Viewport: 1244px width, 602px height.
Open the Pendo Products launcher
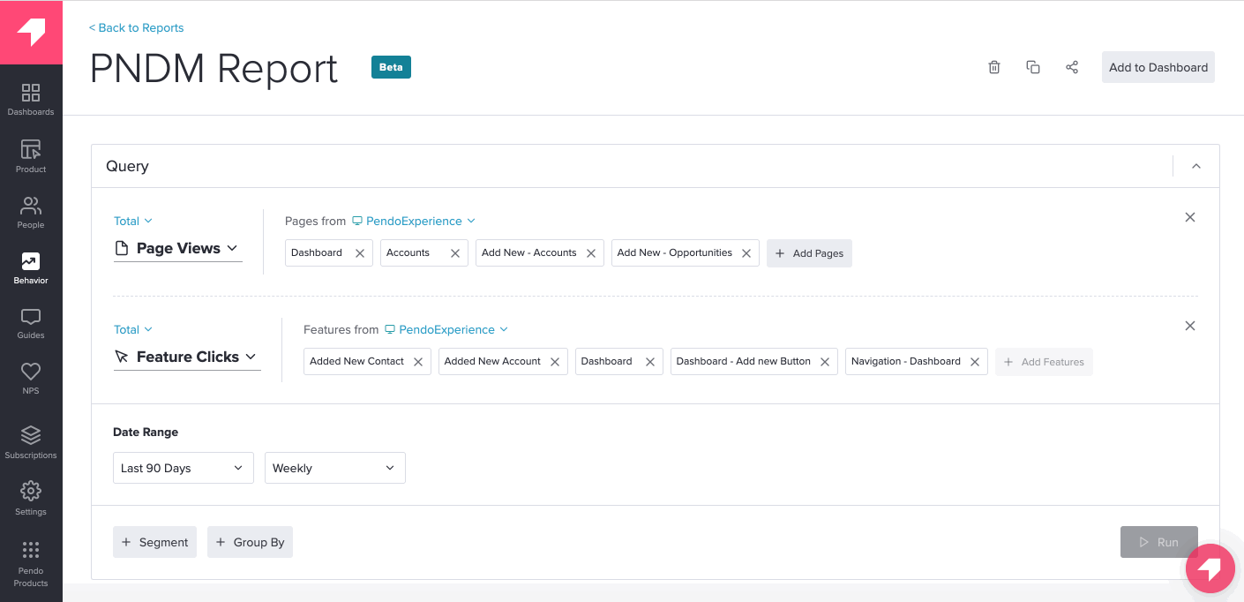pyautogui.click(x=31, y=563)
